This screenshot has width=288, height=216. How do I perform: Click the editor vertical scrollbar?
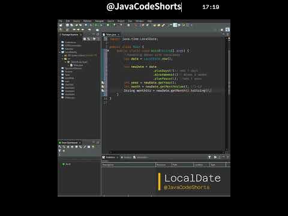click(x=227, y=94)
